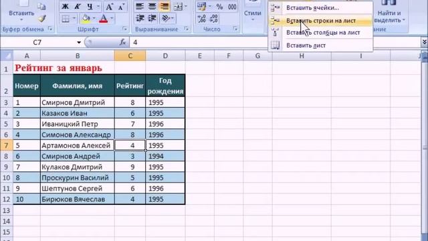Apply cell borders icon
The height and width of the screenshot is (241, 428).
pyautogui.click(x=66, y=19)
